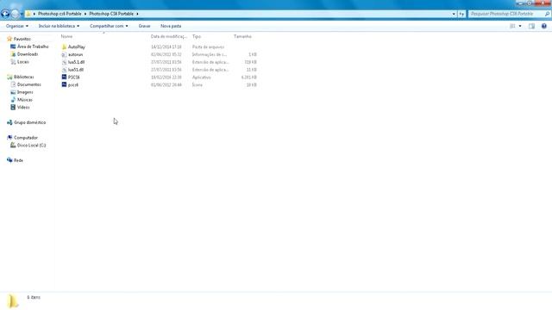The image size is (552, 310).
Task: Open the address bar history dropdown
Action: [x=454, y=14]
